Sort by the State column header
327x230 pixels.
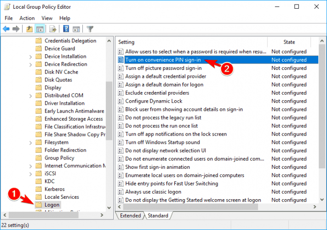[x=289, y=42]
